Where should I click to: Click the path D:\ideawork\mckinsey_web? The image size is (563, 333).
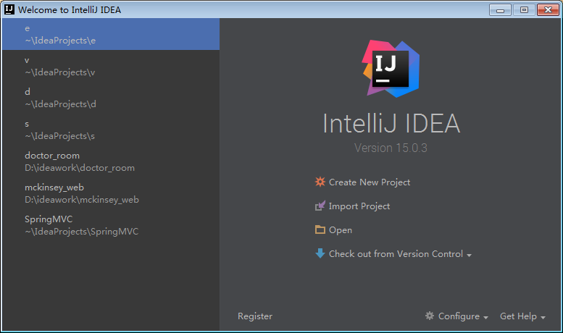coord(82,200)
